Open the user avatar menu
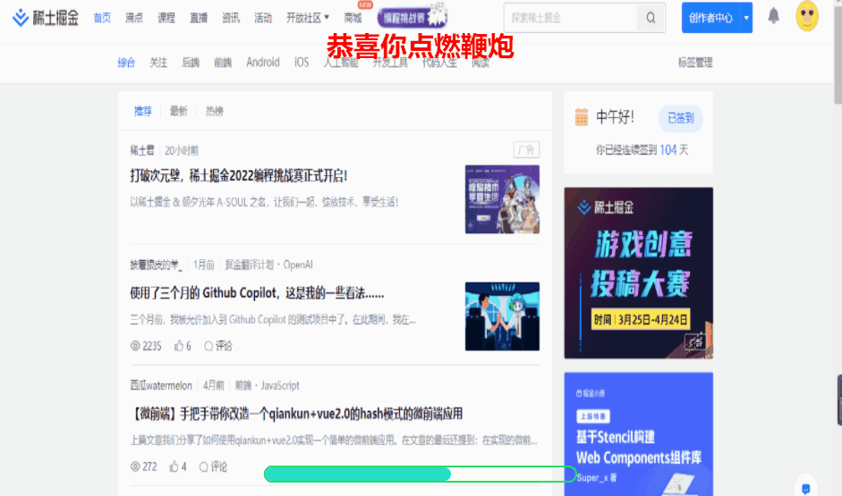The image size is (842, 496). [807, 16]
